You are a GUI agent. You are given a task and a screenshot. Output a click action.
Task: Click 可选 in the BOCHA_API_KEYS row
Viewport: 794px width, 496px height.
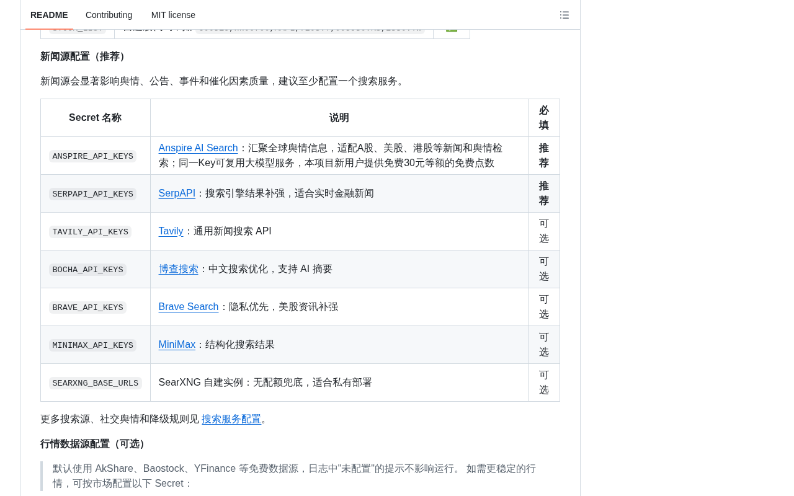tap(544, 269)
